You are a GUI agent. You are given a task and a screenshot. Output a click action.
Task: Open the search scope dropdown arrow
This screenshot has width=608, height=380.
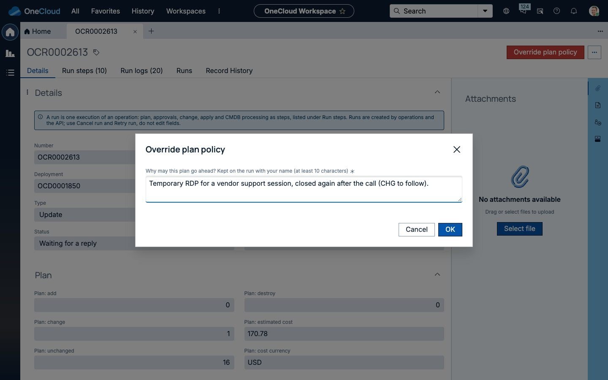[x=485, y=11]
